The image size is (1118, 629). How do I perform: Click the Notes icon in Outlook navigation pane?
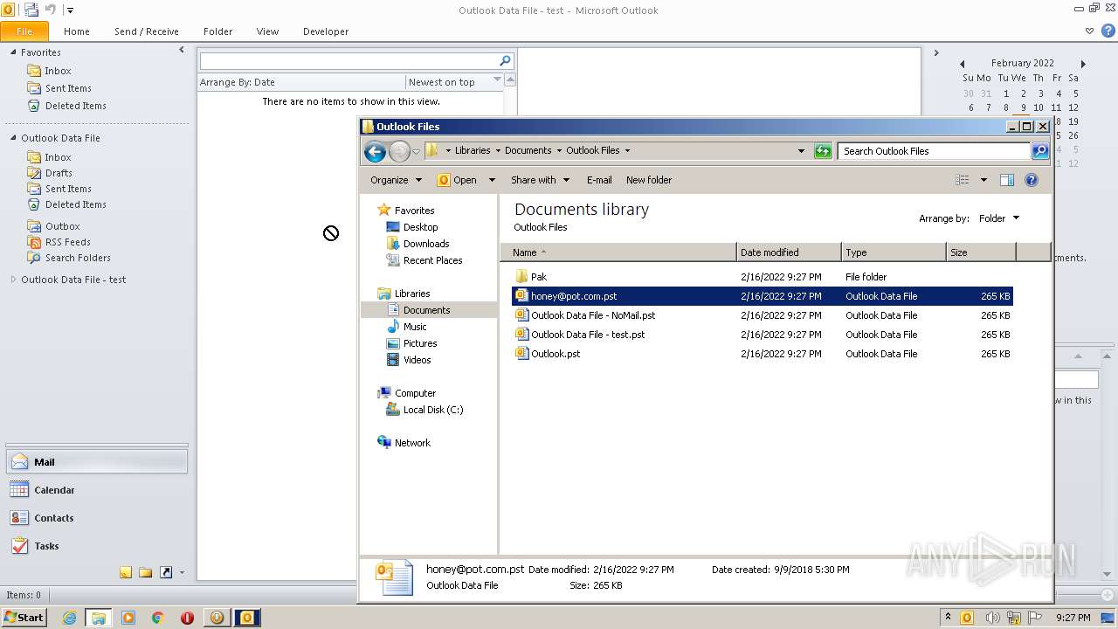126,572
